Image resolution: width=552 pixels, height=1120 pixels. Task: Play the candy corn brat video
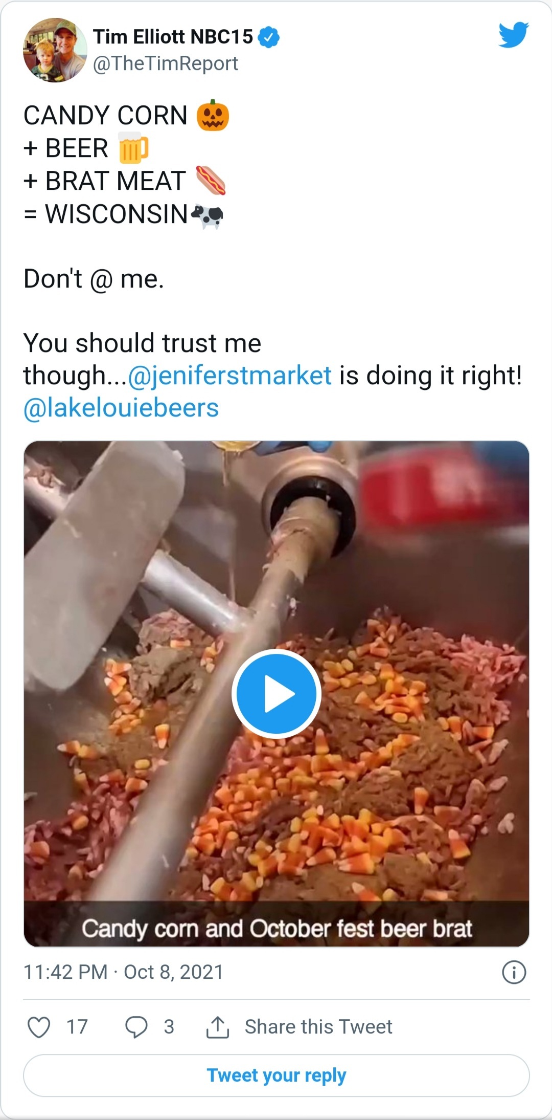pos(277,694)
